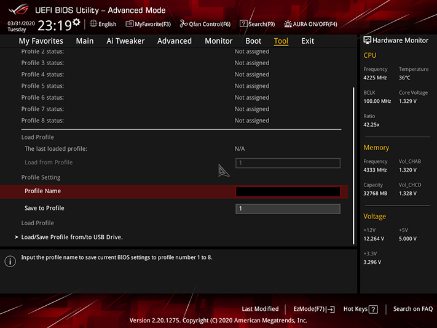Click Profile 7 status label
Screen dimensions: 437x328
(42, 109)
